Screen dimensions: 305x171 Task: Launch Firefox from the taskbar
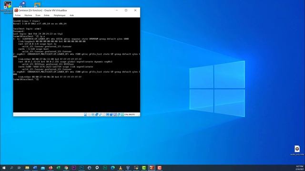51,168
